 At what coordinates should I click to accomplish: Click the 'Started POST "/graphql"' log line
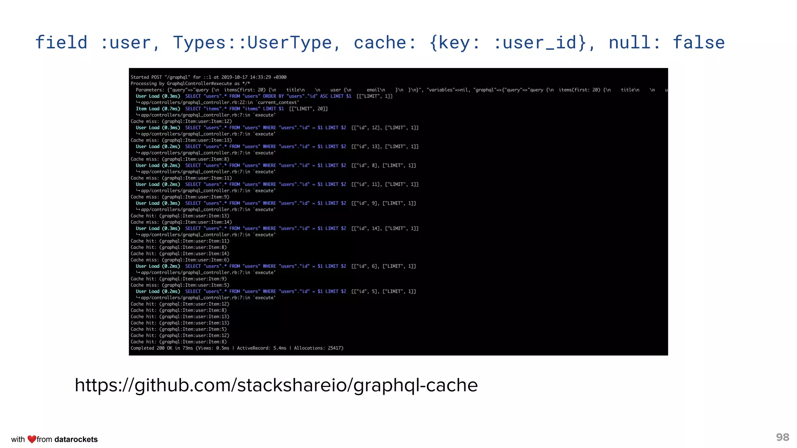pos(209,77)
